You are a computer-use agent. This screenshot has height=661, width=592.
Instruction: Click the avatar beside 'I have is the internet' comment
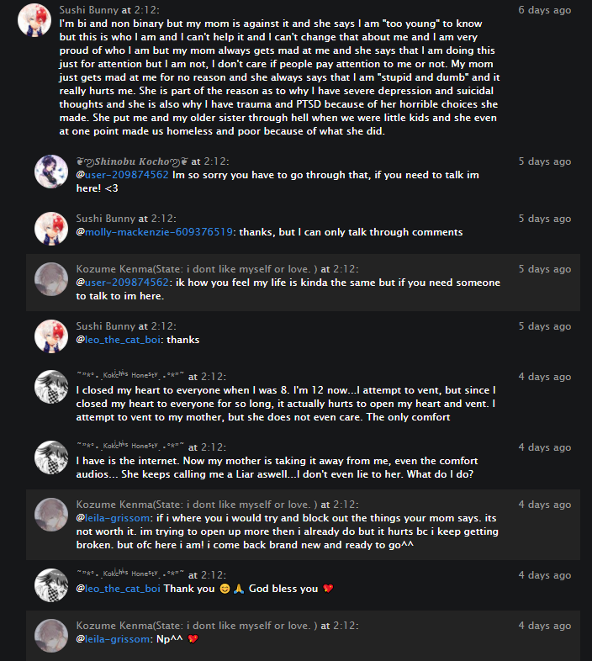(x=50, y=457)
